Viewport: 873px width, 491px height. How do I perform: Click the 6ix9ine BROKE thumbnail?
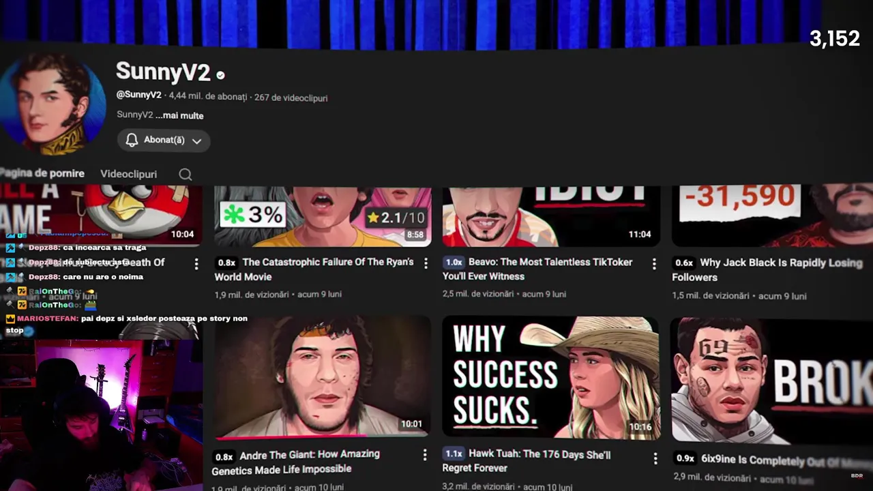(771, 381)
